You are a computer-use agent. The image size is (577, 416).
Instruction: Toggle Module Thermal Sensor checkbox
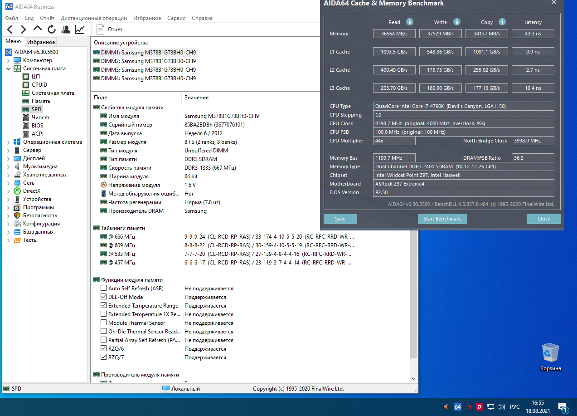[104, 323]
